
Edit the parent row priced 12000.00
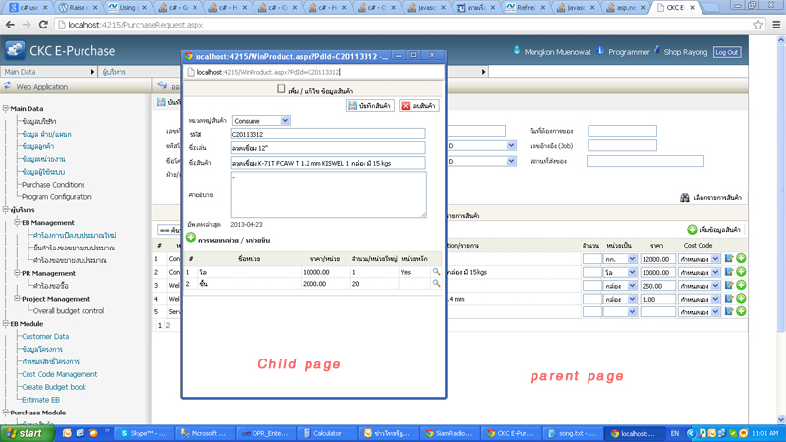pos(729,259)
